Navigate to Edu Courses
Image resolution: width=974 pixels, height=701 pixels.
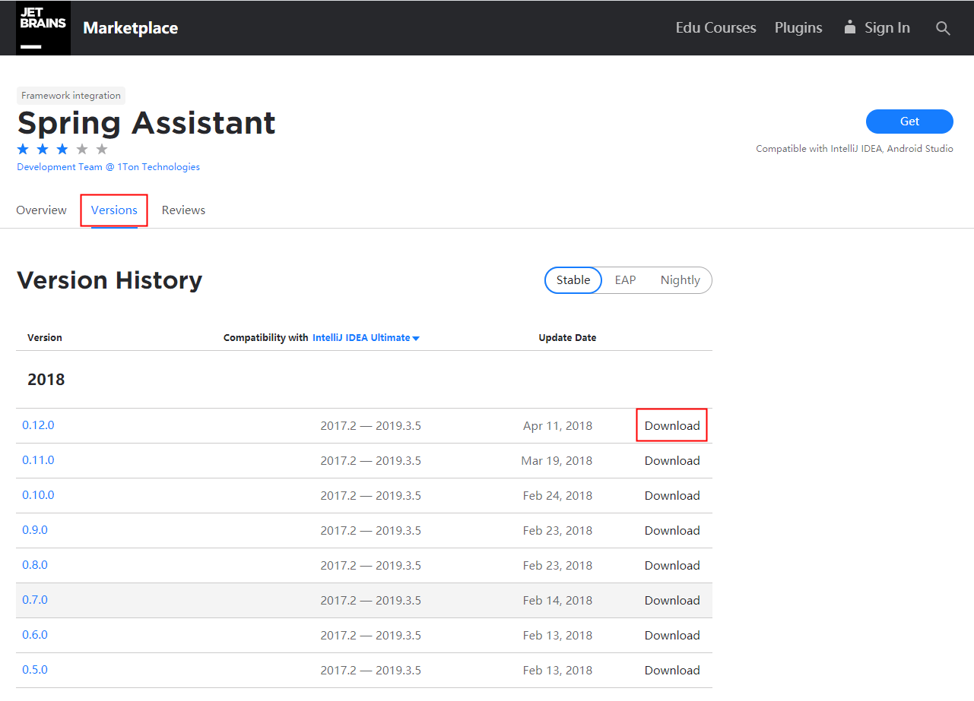click(x=715, y=27)
